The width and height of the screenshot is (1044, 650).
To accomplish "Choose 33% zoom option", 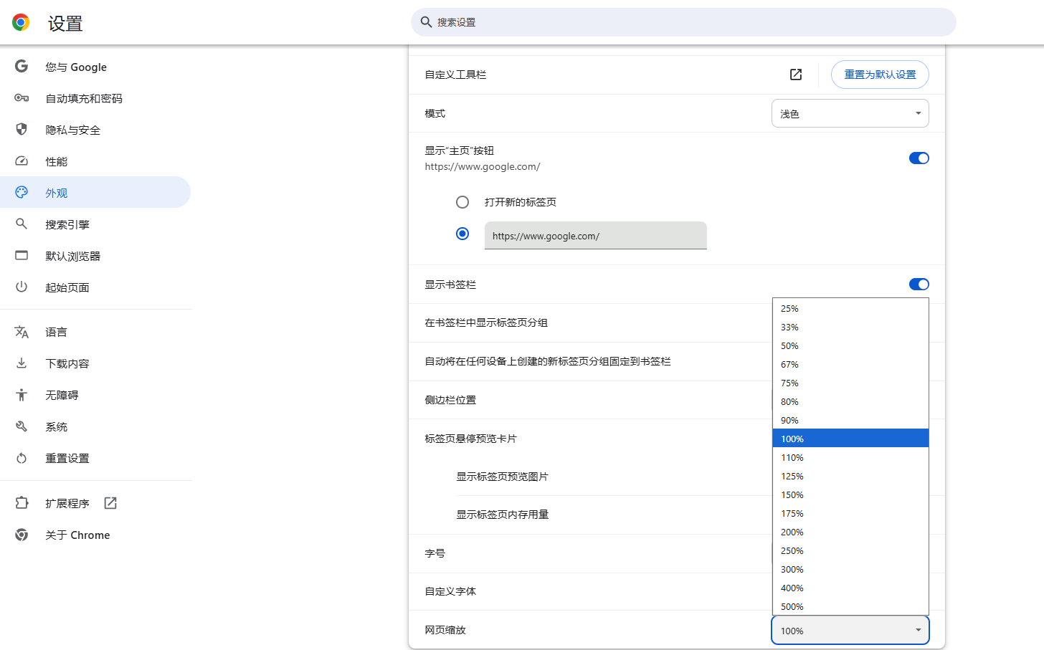I will [850, 327].
